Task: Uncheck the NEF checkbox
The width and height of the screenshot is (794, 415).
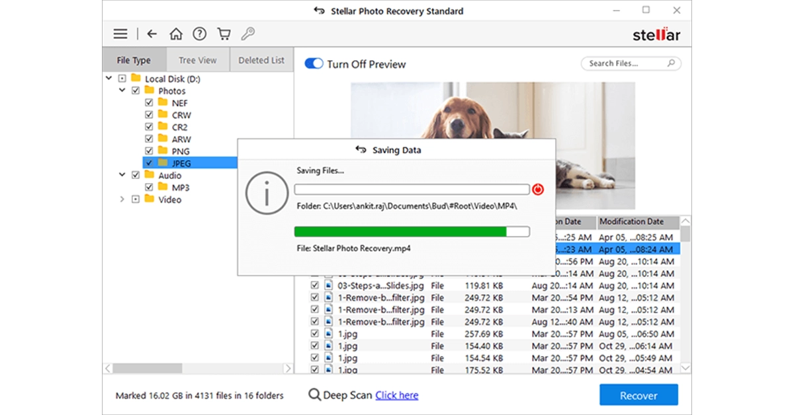Action: tap(149, 102)
